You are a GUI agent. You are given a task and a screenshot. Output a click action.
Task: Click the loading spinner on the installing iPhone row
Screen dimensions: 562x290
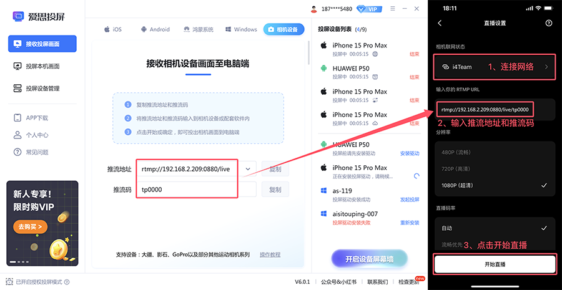(x=417, y=176)
